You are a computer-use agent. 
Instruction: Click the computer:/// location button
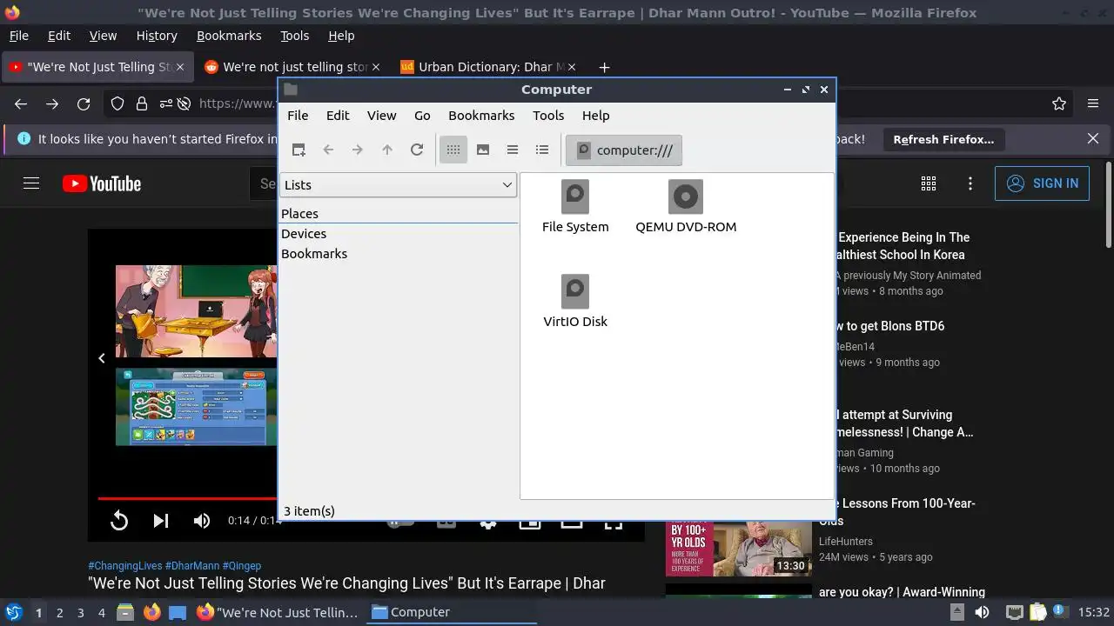(x=624, y=150)
